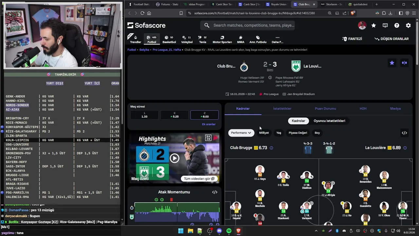Image resolution: width=419 pixels, height=236 pixels.
Task: Switch to the H2H tab
Action: (363, 108)
